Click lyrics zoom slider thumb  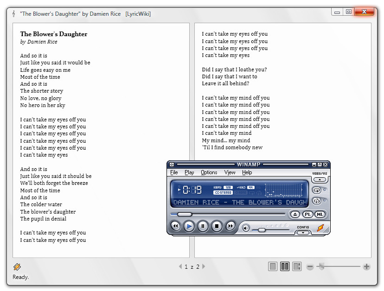321,266
